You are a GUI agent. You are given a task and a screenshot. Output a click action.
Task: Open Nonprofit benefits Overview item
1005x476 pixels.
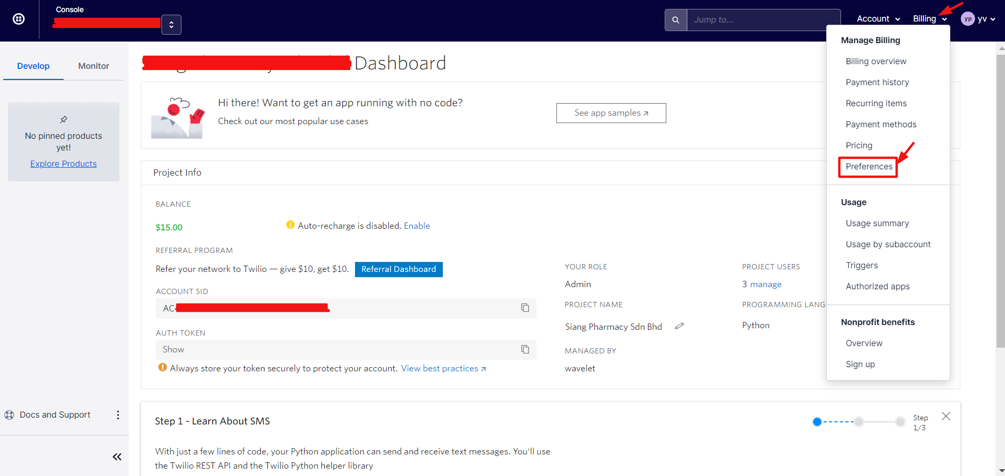864,343
